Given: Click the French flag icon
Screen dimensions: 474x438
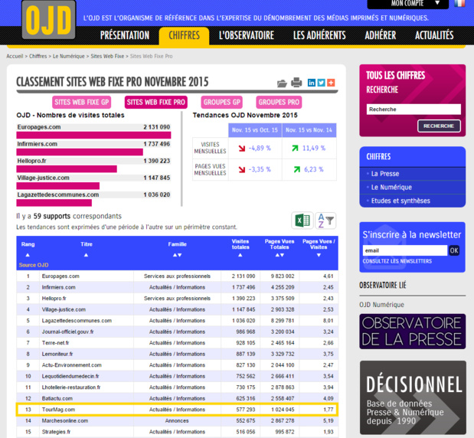Looking at the screenshot, I should (x=459, y=3).
